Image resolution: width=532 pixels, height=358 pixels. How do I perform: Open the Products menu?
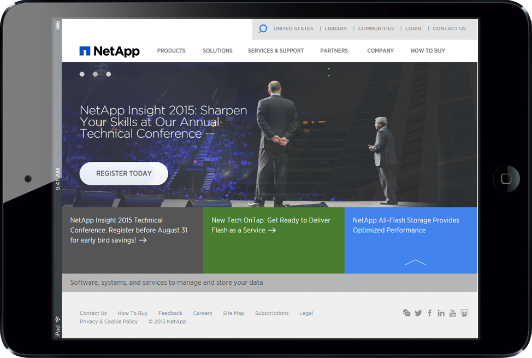[x=171, y=51]
